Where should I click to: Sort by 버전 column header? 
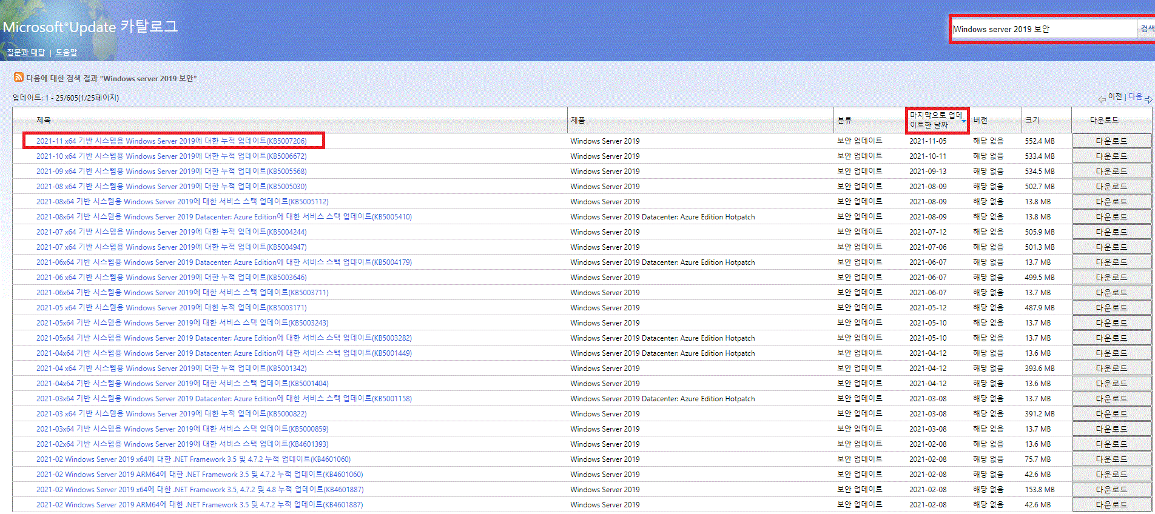(x=980, y=120)
